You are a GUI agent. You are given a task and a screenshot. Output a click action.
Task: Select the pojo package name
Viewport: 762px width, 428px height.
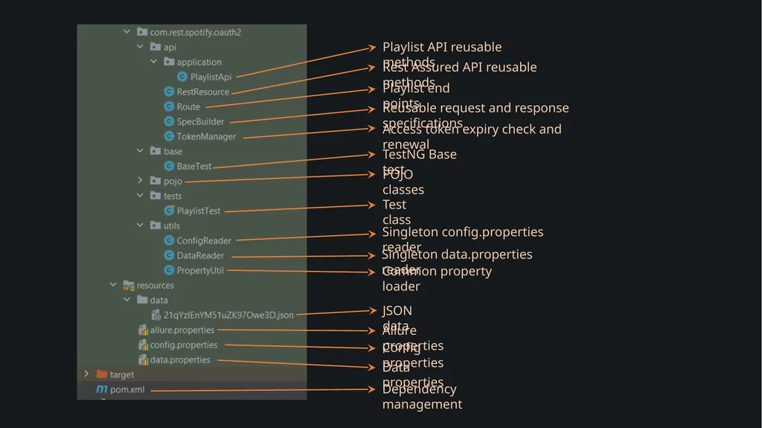173,181
